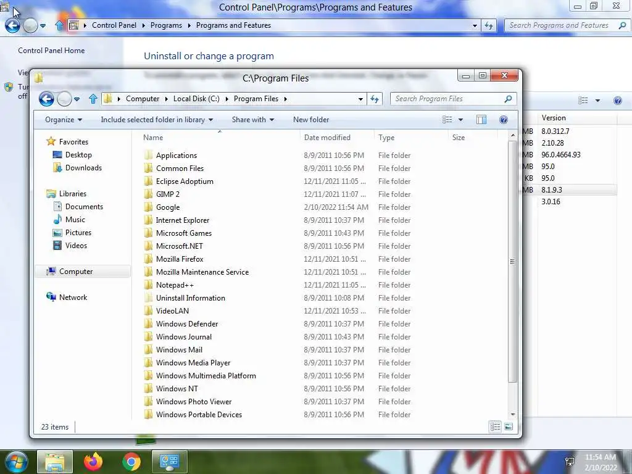Select Computer in navigation pane

coord(76,272)
